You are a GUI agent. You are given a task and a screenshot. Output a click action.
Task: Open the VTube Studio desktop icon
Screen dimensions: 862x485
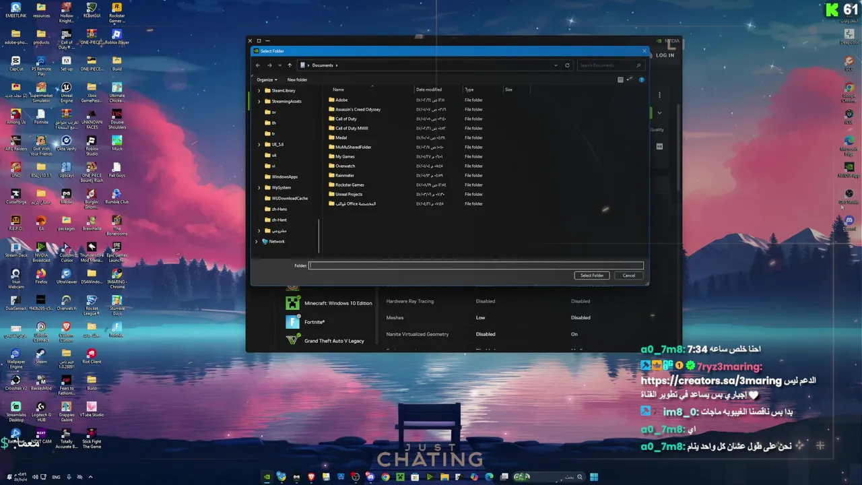pyautogui.click(x=92, y=409)
